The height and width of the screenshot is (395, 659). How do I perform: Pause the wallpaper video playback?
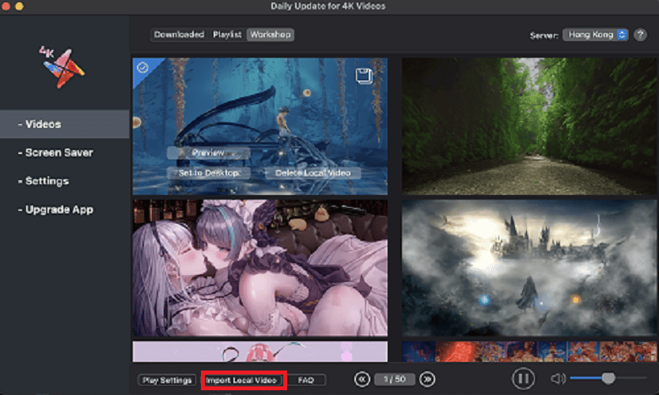[524, 379]
